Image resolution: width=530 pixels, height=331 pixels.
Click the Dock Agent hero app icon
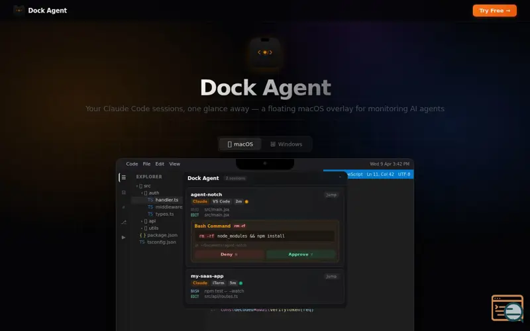coord(265,53)
